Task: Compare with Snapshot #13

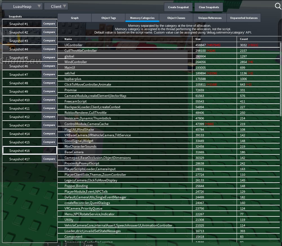Action: pos(49,125)
